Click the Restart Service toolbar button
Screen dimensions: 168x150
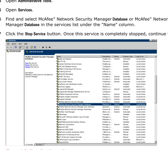[x=50, y=47]
